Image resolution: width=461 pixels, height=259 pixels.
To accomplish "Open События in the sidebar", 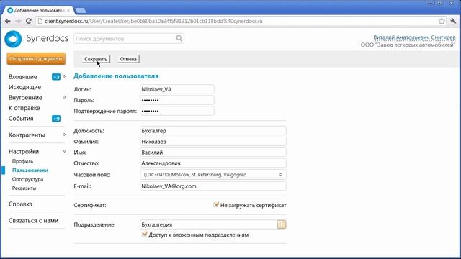I will (x=21, y=119).
